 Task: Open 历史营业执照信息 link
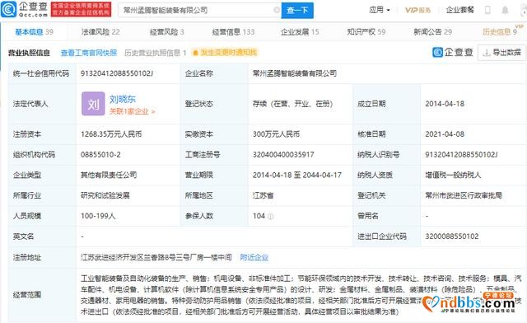tap(155, 53)
